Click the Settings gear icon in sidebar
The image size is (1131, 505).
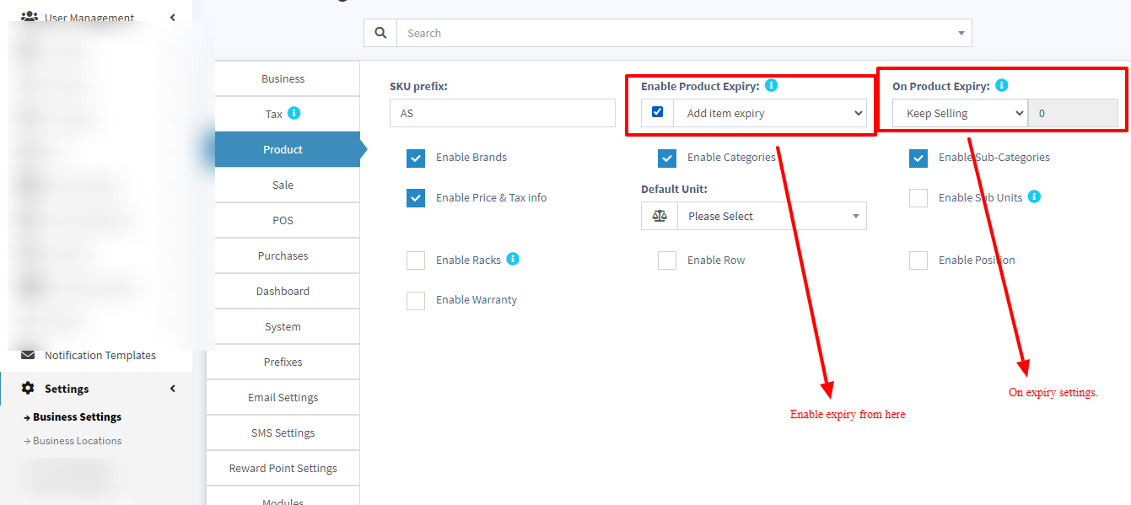click(x=28, y=389)
